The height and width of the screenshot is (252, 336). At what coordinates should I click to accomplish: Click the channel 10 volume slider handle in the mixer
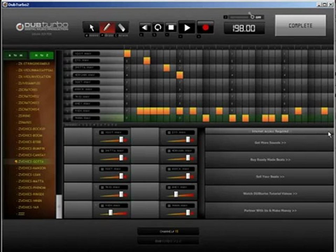188,212
